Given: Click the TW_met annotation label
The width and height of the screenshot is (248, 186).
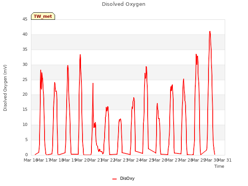Looking at the screenshot, I should pyautogui.click(x=43, y=16).
